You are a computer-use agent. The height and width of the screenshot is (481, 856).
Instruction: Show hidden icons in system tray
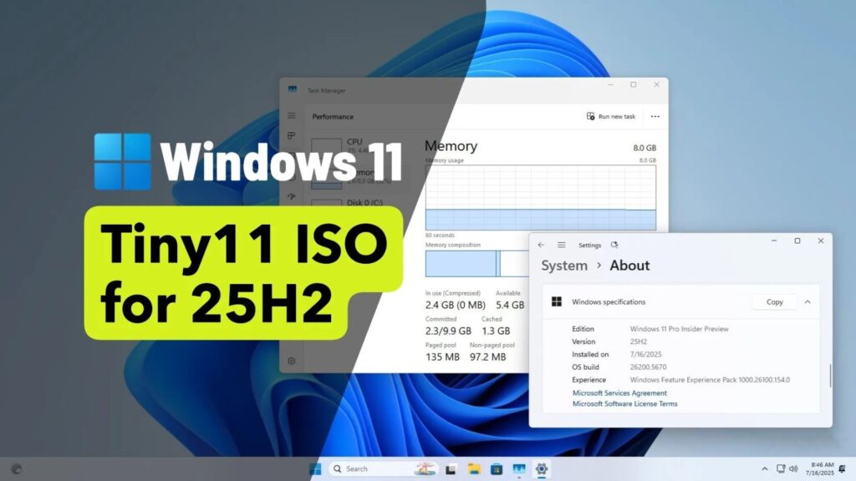click(764, 469)
